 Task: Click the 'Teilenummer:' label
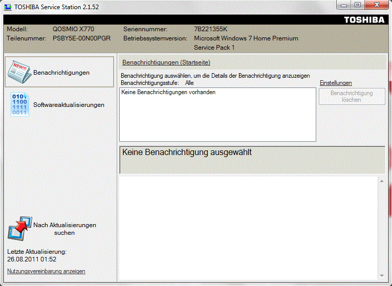[26, 38]
